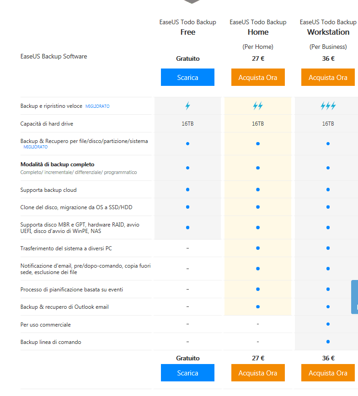The width and height of the screenshot is (358, 396).
Task: Click the bottom Scarica download button
Action: (x=187, y=373)
